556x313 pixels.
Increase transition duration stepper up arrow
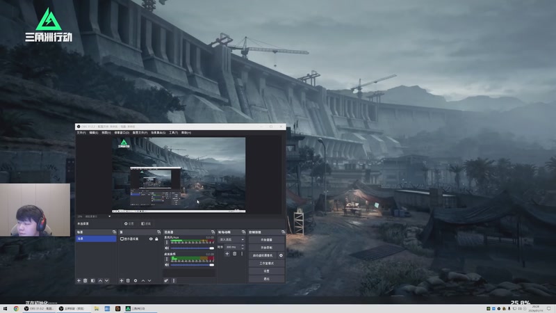(243, 246)
